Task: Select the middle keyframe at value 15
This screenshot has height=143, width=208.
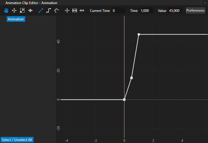Action: [x=132, y=78]
